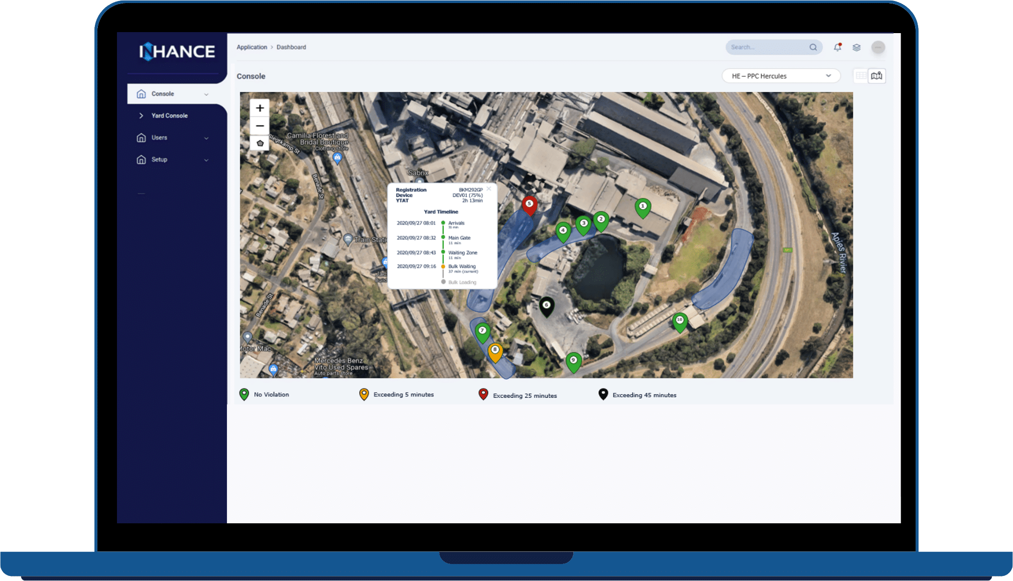1013x581 pixels.
Task: Click into the Search input field
Action: point(766,47)
